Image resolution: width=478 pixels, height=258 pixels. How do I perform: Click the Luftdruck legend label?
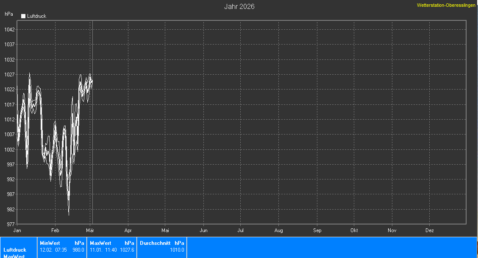tap(36, 16)
